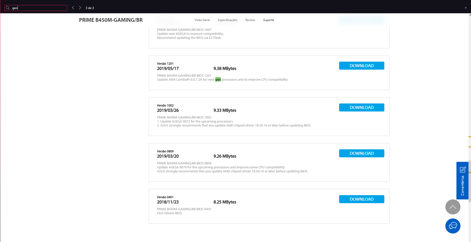Open the Comentários feedback panel
The image size is (471, 242).
(462, 181)
